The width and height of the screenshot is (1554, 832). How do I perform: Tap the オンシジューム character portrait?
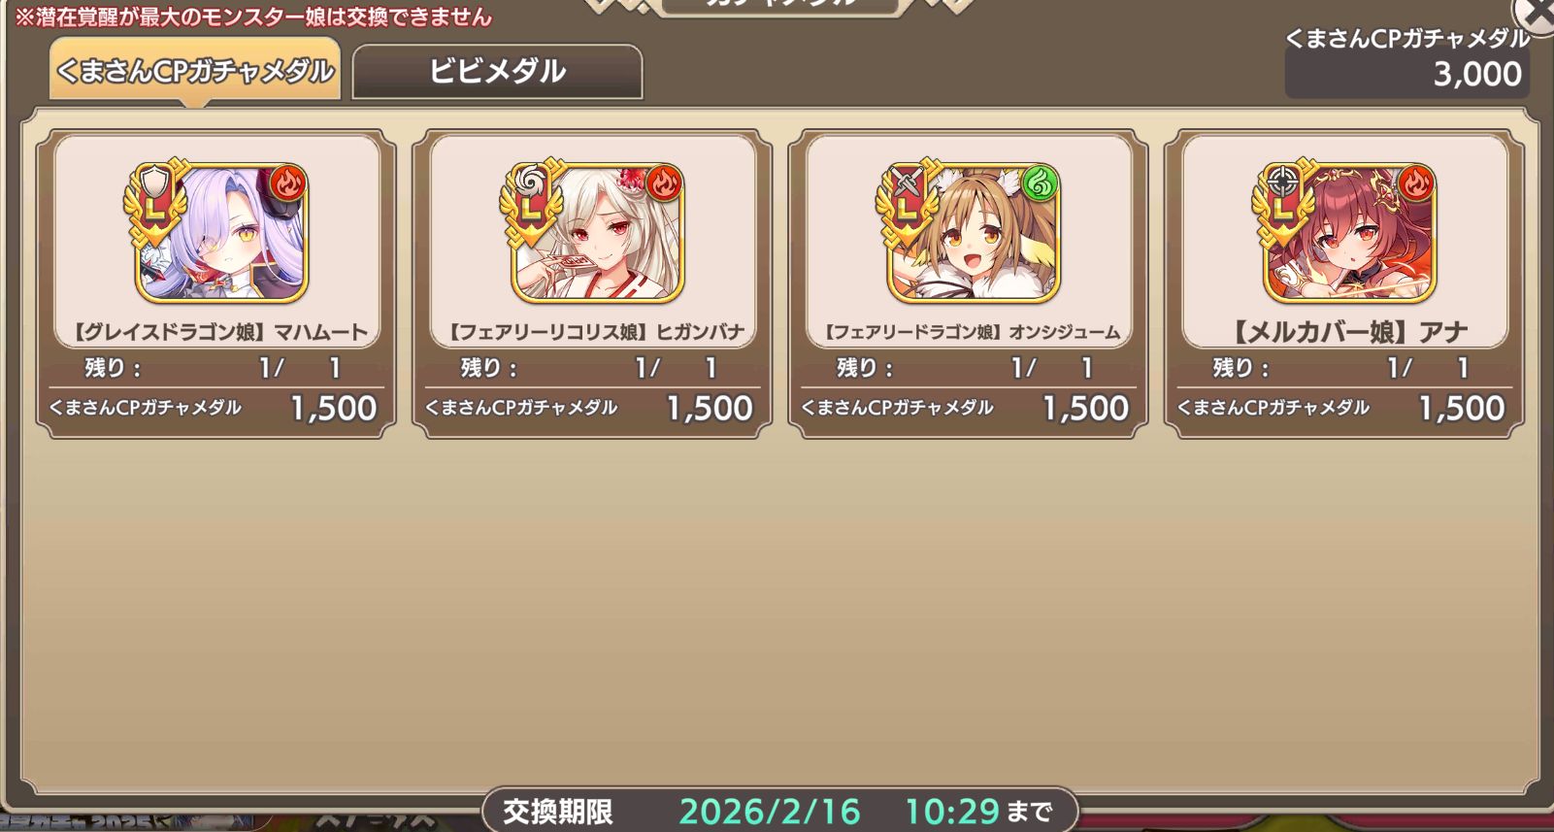[x=975, y=233]
